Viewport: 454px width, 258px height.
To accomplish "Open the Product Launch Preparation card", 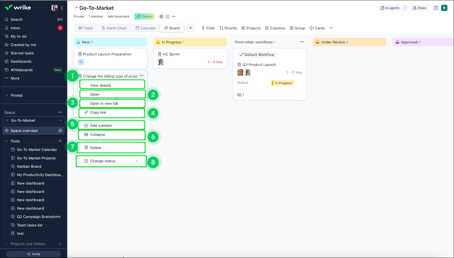I will pyautogui.click(x=110, y=58).
